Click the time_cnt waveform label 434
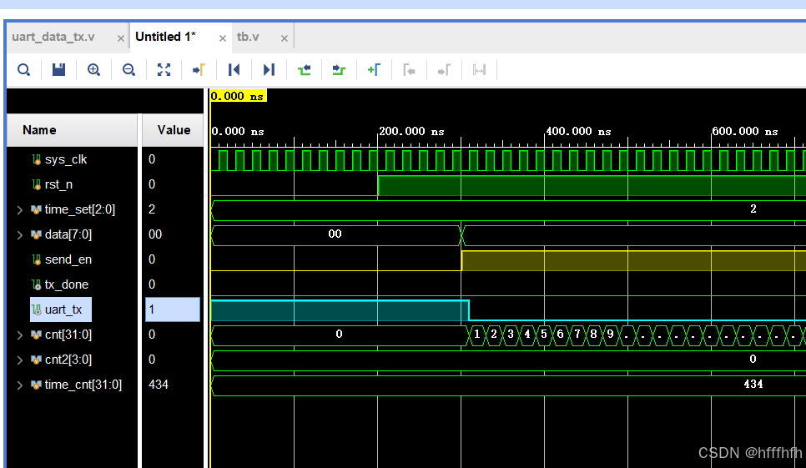Viewport: 806px width, 468px height. (x=753, y=385)
